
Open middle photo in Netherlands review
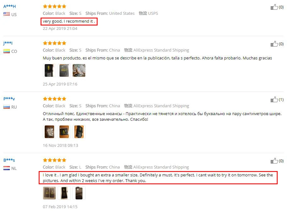click(64, 193)
